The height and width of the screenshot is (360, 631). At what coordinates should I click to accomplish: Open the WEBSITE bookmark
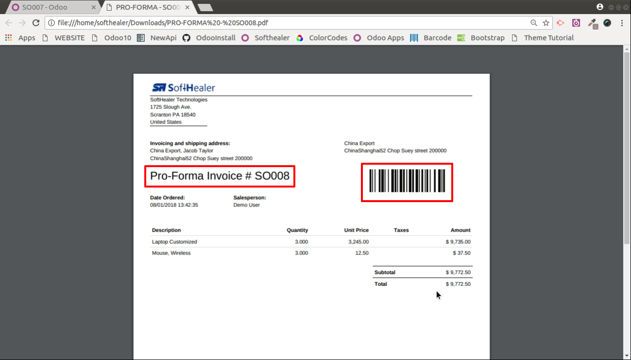point(64,38)
